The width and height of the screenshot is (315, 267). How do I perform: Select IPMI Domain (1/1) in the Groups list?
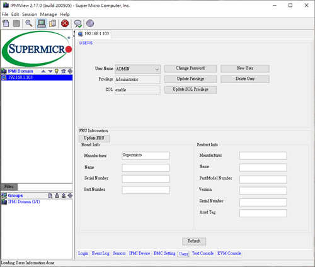pos(24,202)
